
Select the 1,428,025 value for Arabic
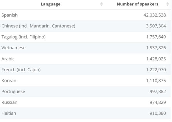point(156,59)
